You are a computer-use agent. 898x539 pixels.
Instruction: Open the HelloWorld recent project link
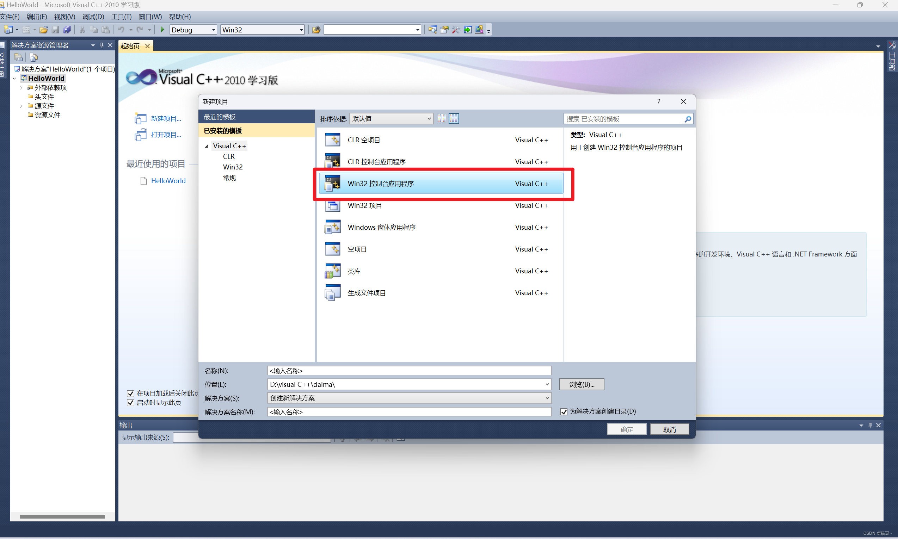(168, 180)
